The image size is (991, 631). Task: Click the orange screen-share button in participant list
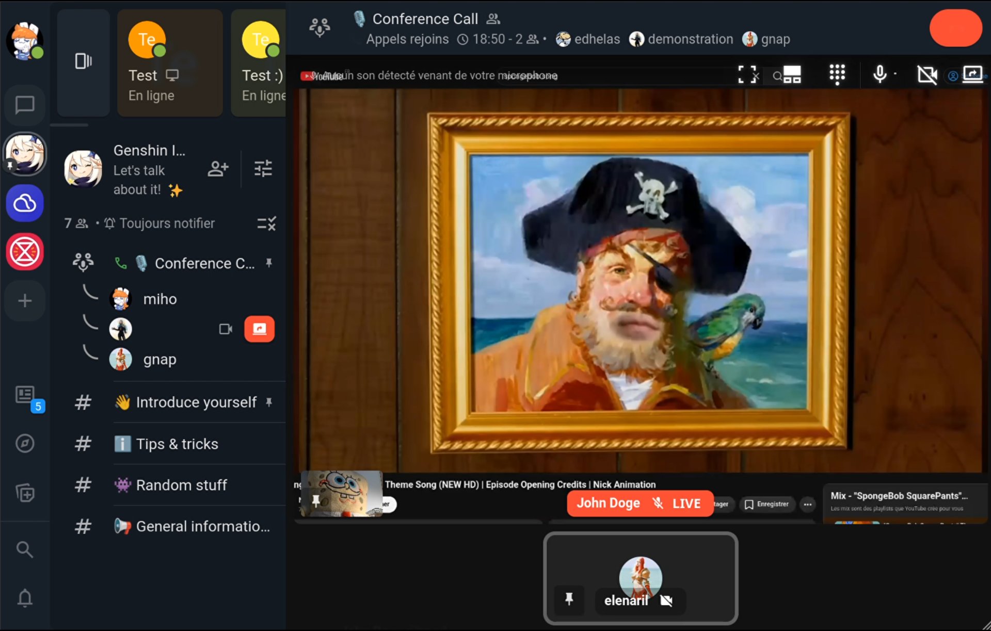tap(259, 329)
